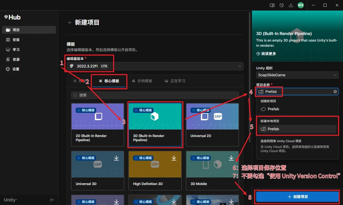Open the WX account avatar
The height and width of the screenshot is (205, 343).
coord(300,5)
